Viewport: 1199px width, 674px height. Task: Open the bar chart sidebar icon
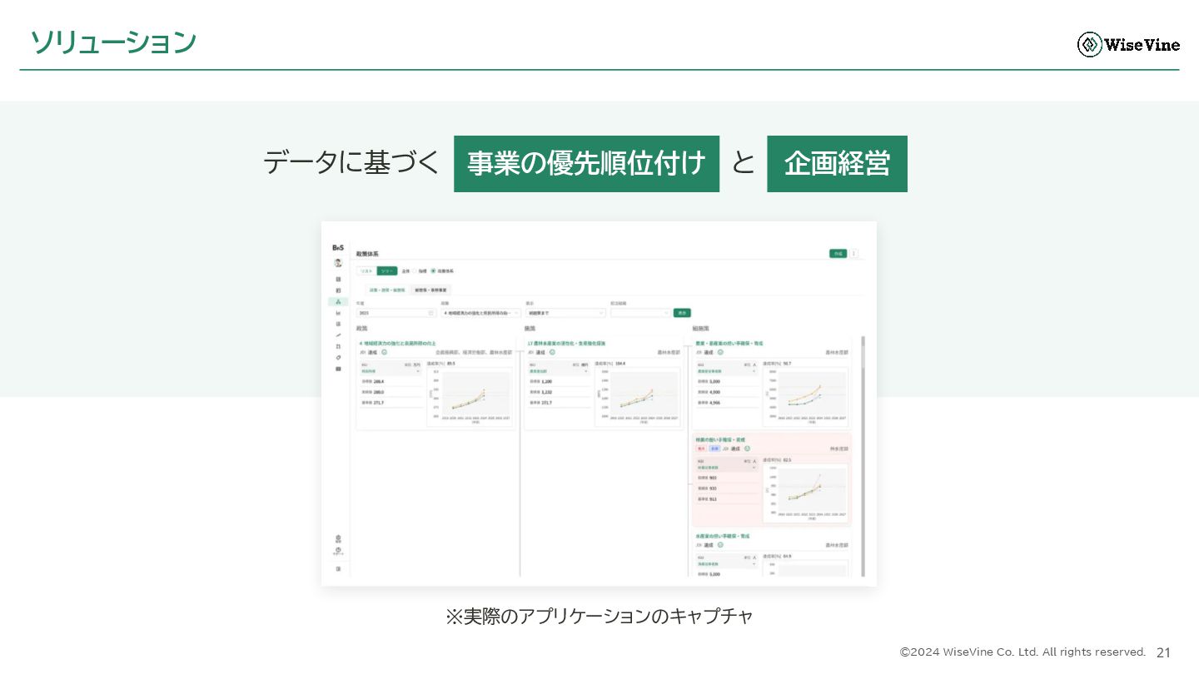(338, 313)
